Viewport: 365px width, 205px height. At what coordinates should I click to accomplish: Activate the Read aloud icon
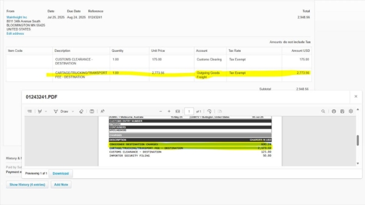103,112
